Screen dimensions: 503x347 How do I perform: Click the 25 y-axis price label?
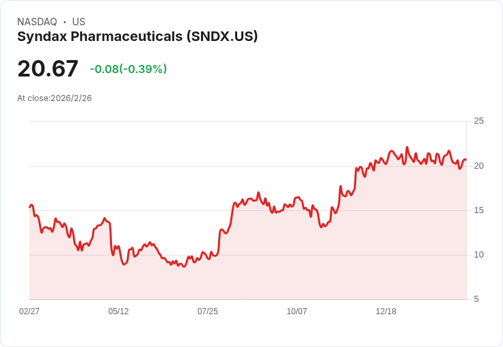478,121
